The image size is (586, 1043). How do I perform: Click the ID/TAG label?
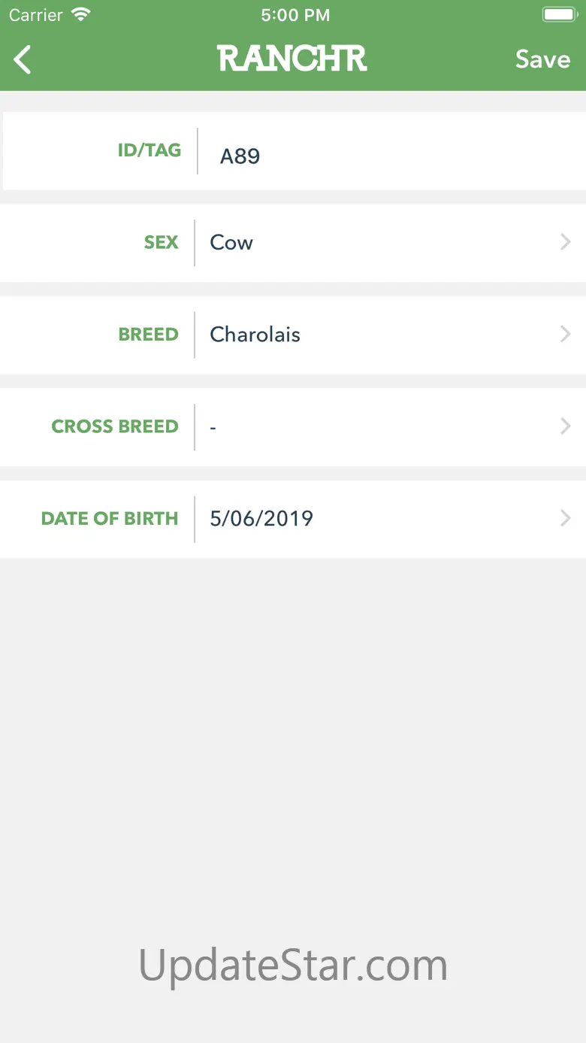(x=149, y=150)
